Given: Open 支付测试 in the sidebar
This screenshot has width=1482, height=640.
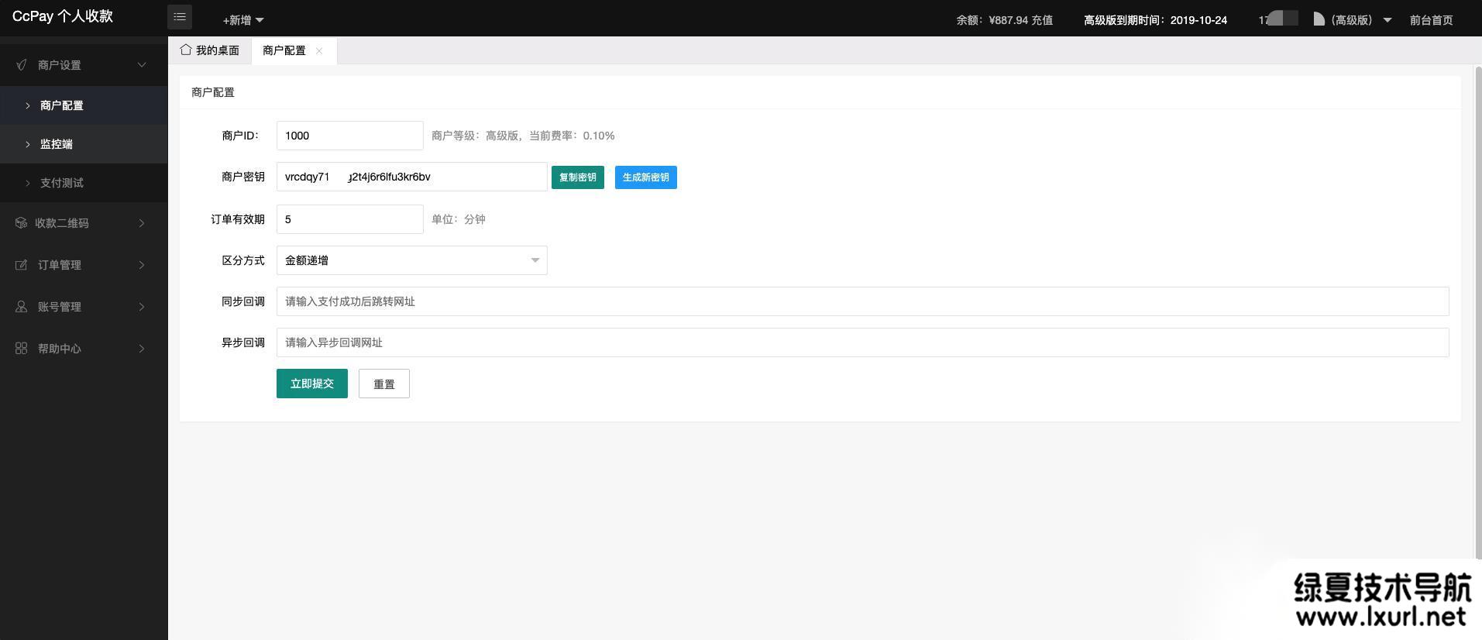Looking at the screenshot, I should coord(62,183).
